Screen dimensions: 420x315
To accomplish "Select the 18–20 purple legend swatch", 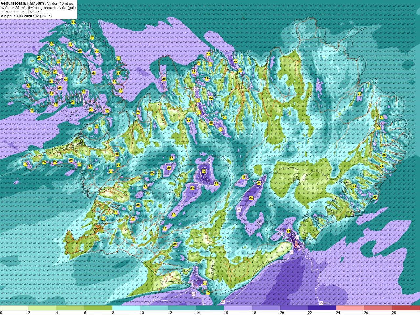I will pyautogui.click(x=266, y=308).
